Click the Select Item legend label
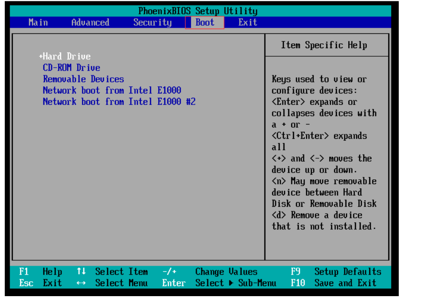Image resolution: width=424 pixels, height=299 pixels. click(121, 271)
